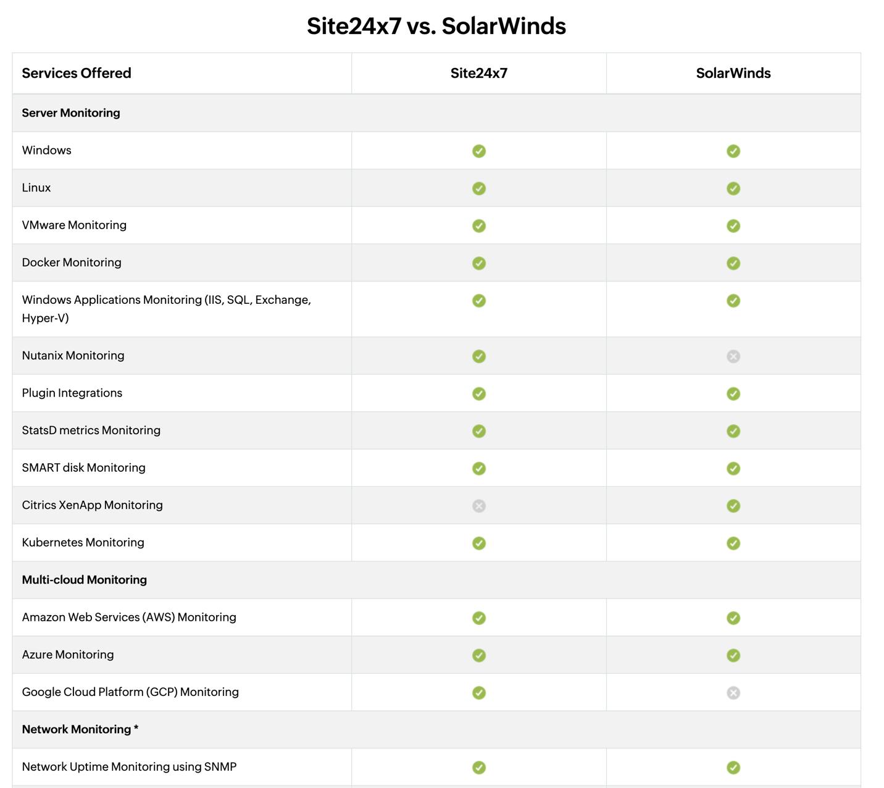Click SolarWinds checkmark for Docker Monitoring
Image resolution: width=884 pixels, height=788 pixels.
pyautogui.click(x=733, y=263)
